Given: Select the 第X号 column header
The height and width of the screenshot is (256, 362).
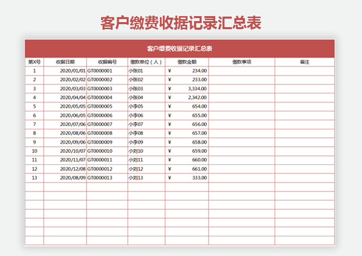Looking at the screenshot, I should click(x=34, y=62).
